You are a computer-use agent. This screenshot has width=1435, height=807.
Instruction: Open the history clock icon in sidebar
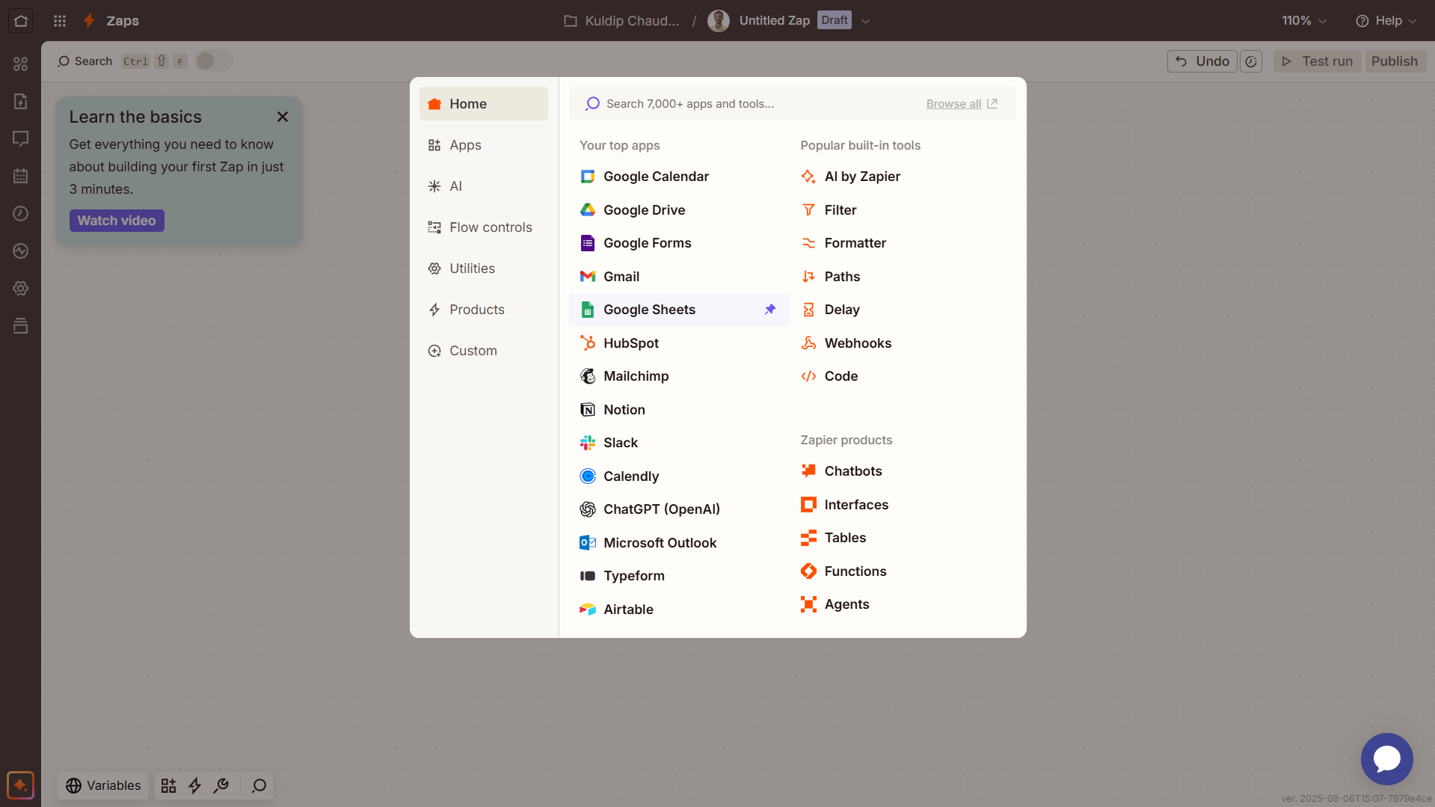[x=20, y=214]
